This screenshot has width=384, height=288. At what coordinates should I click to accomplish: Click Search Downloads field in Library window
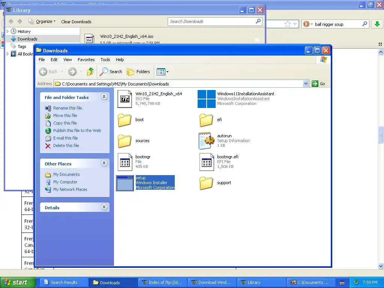point(212,21)
